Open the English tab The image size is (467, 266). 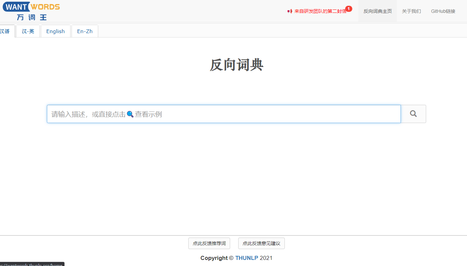click(x=55, y=31)
